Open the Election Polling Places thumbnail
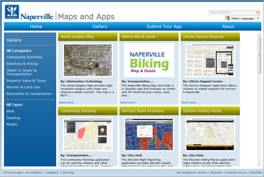Image resolution: width=264 pixels, height=177 pixels. coord(210,134)
